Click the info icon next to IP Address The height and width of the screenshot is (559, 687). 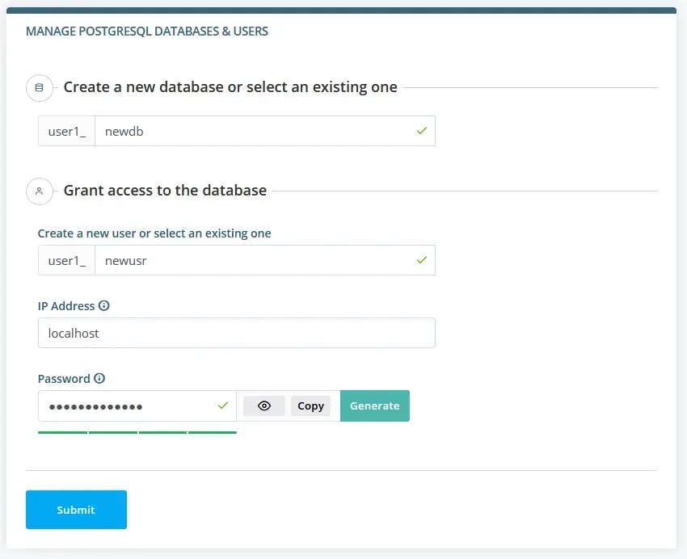tap(105, 305)
